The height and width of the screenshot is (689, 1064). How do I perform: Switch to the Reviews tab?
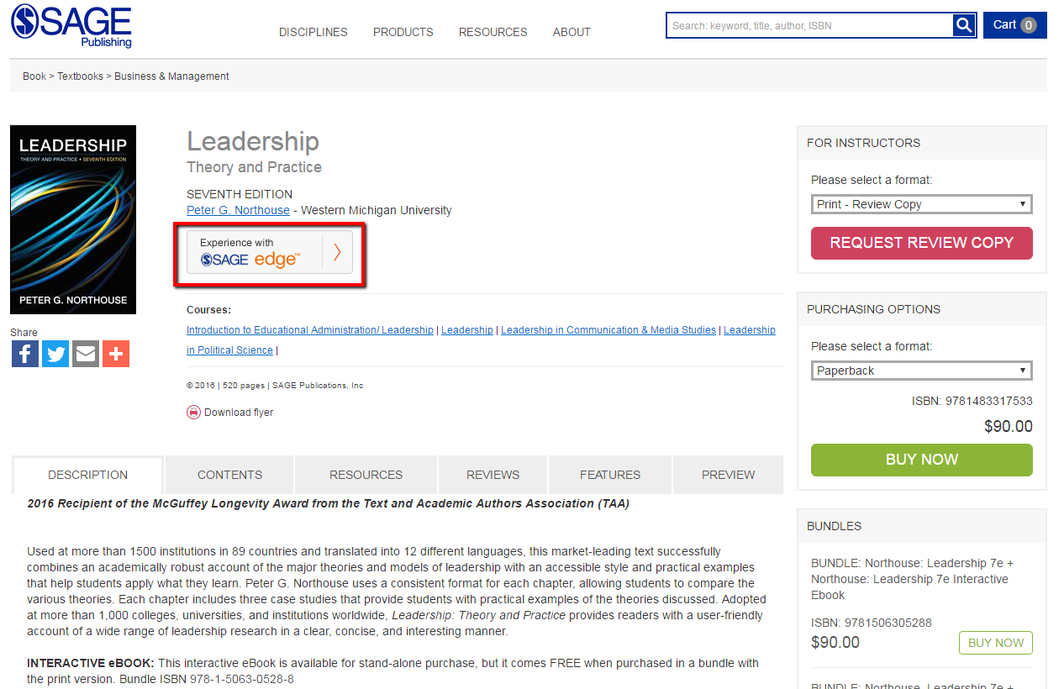(x=492, y=475)
